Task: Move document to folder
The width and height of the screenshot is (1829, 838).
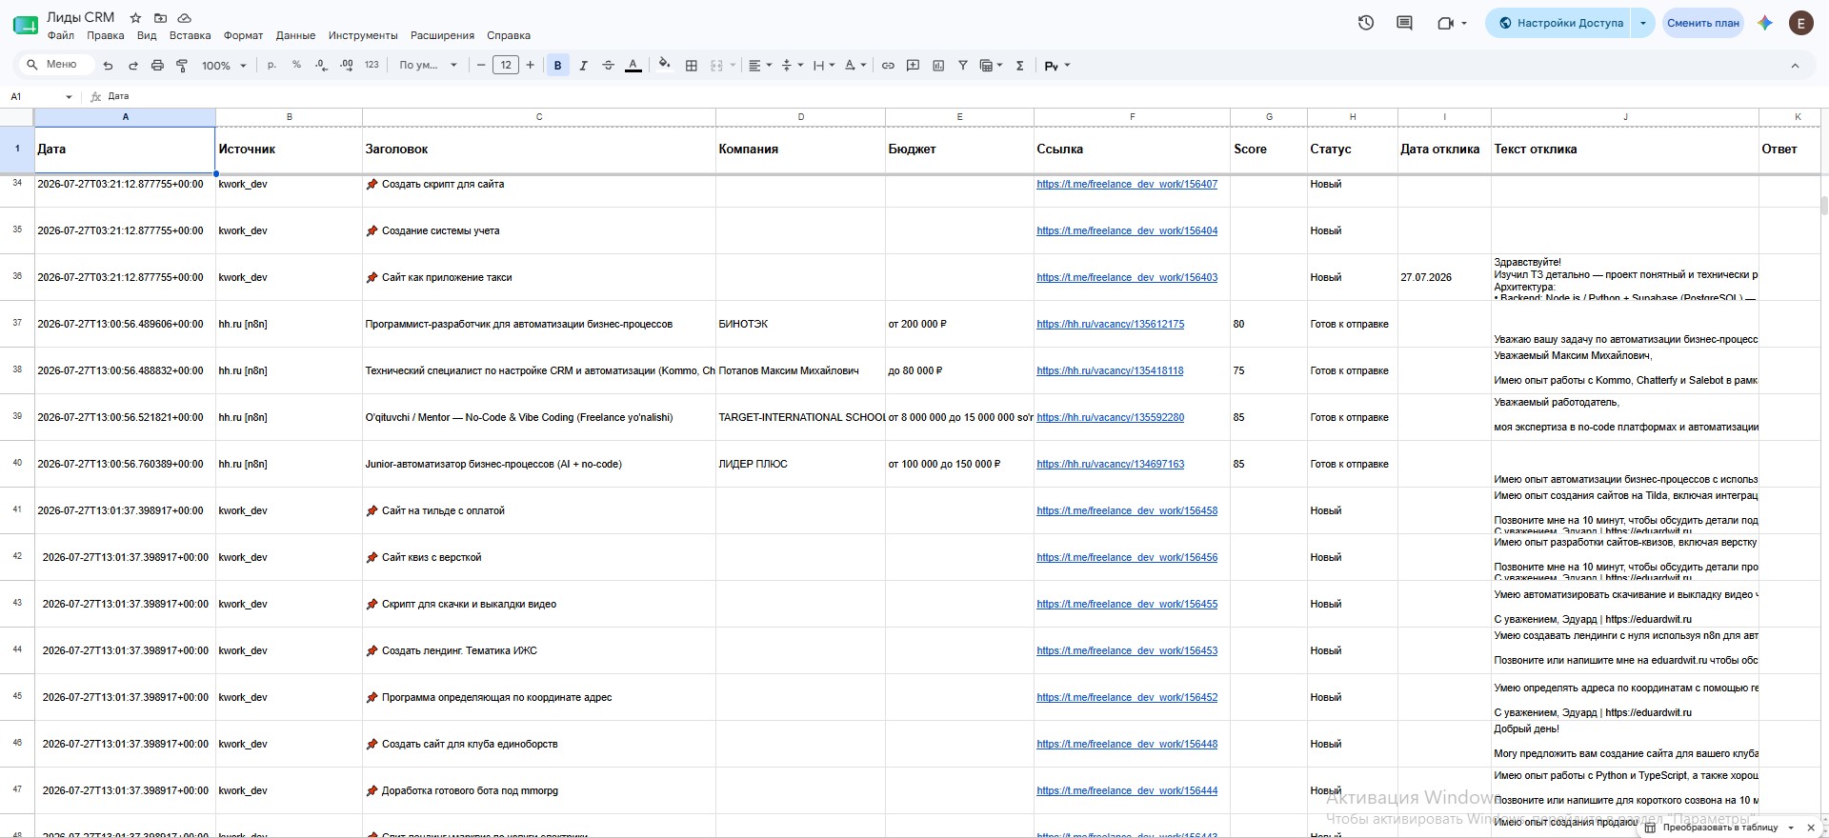Action: (160, 17)
